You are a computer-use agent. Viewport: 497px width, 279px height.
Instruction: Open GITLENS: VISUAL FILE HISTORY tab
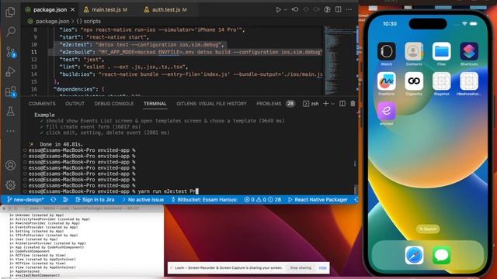pyautogui.click(x=211, y=103)
